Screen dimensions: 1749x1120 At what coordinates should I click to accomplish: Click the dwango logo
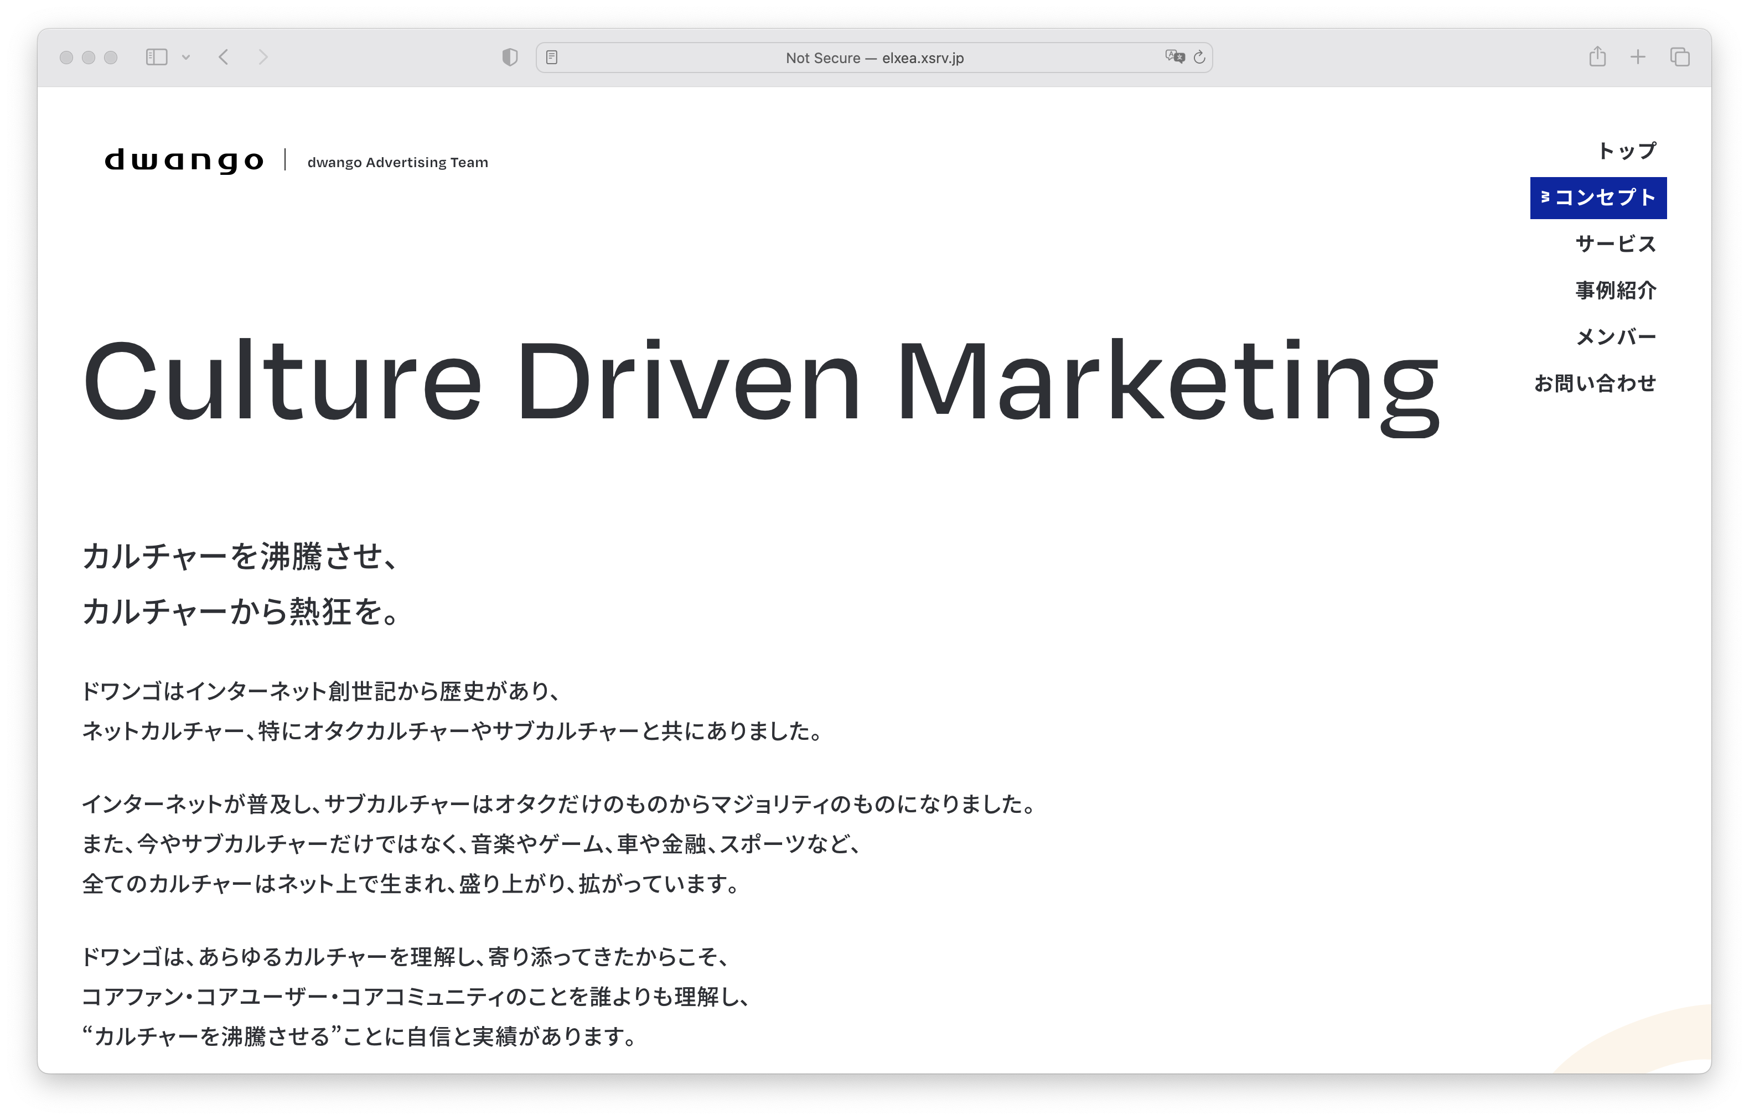pyautogui.click(x=183, y=160)
